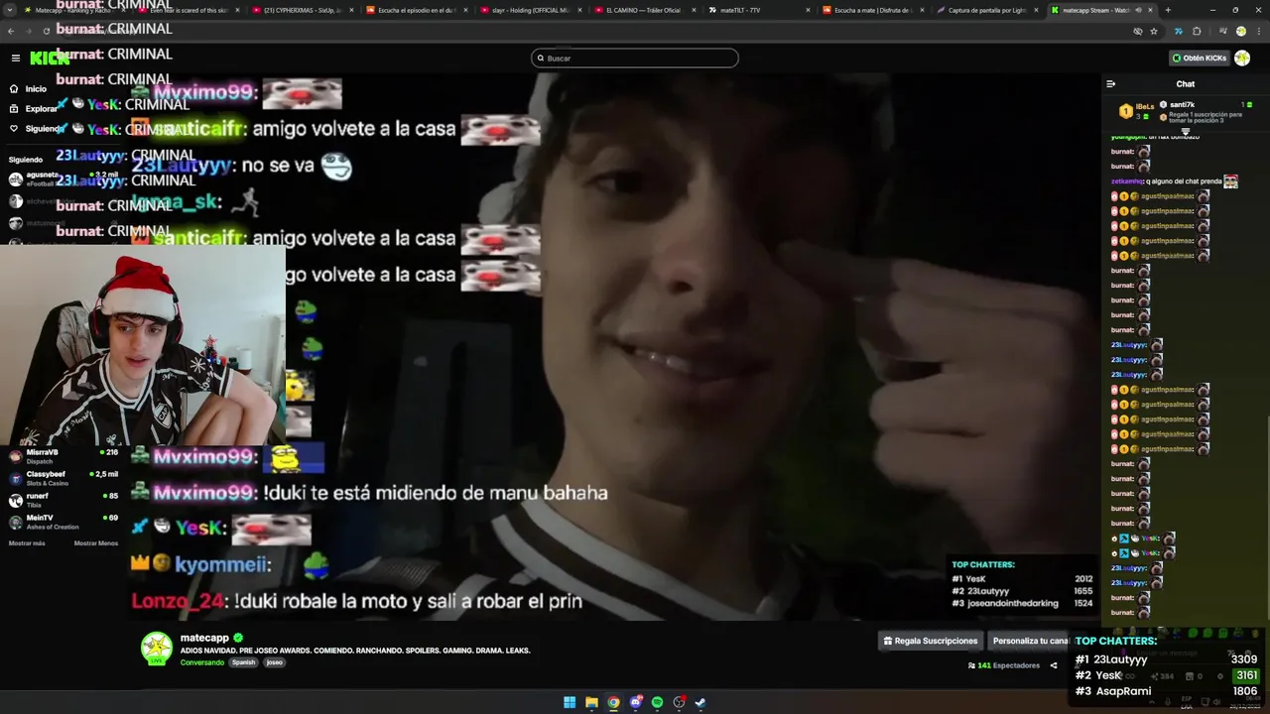
Task: Open Discord from taskbar
Action: (x=635, y=702)
